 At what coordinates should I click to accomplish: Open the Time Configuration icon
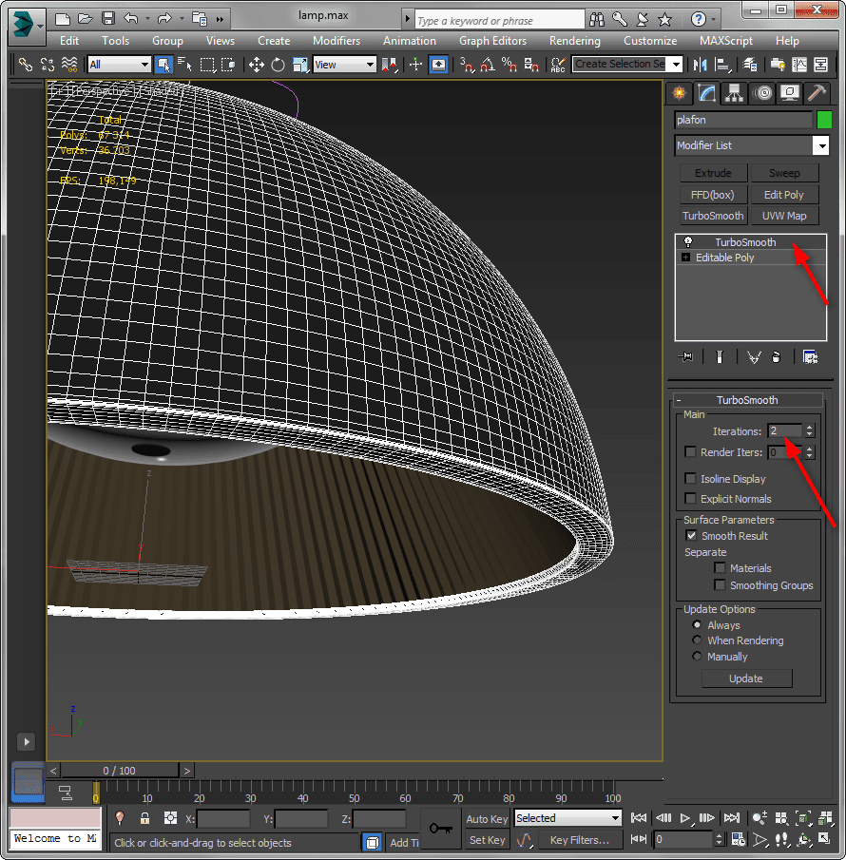[739, 839]
